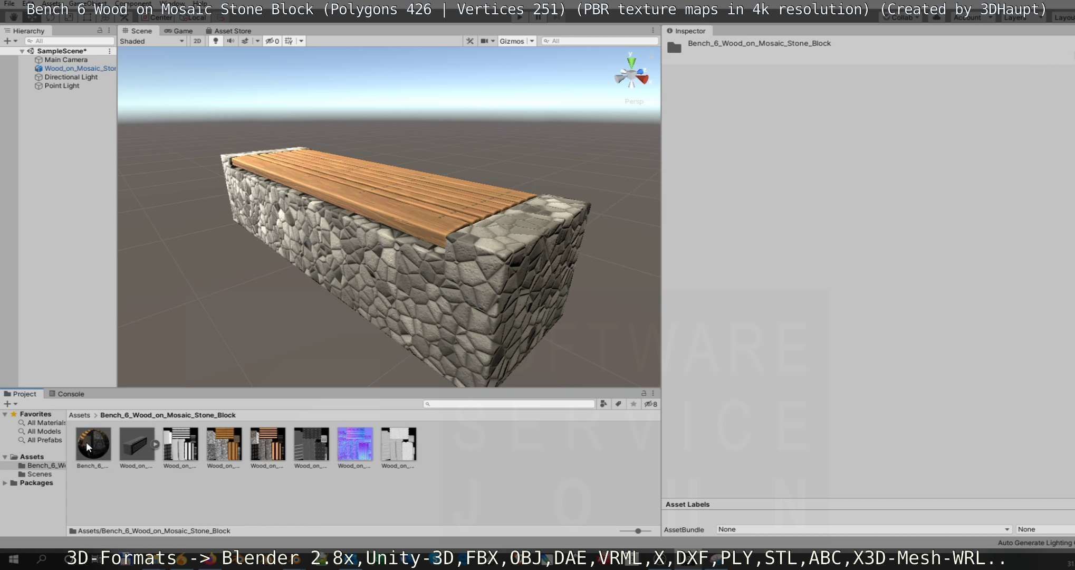Open the AssetBundle None dropdown
1075x570 pixels.
(864, 529)
